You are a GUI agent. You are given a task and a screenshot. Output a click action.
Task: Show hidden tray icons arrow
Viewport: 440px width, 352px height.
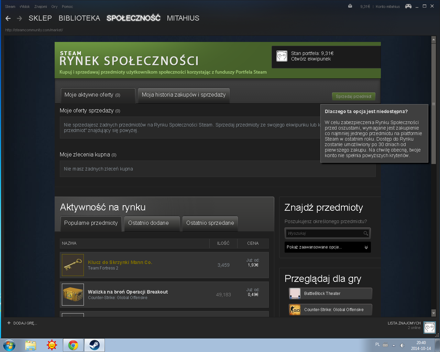(x=394, y=345)
